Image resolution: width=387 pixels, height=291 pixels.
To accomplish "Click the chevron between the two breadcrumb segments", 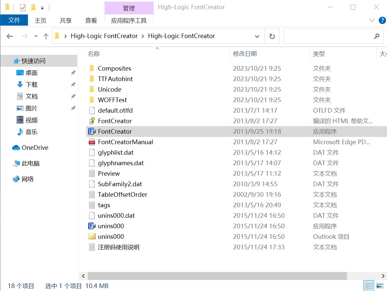I will click(x=143, y=36).
